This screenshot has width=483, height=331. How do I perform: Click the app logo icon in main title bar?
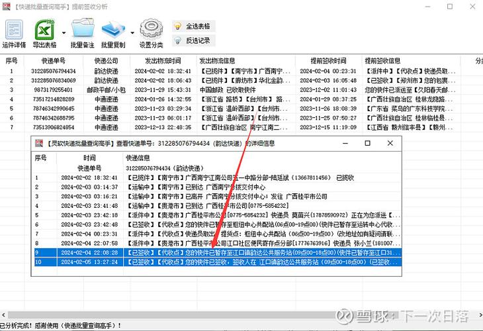click(6, 6)
